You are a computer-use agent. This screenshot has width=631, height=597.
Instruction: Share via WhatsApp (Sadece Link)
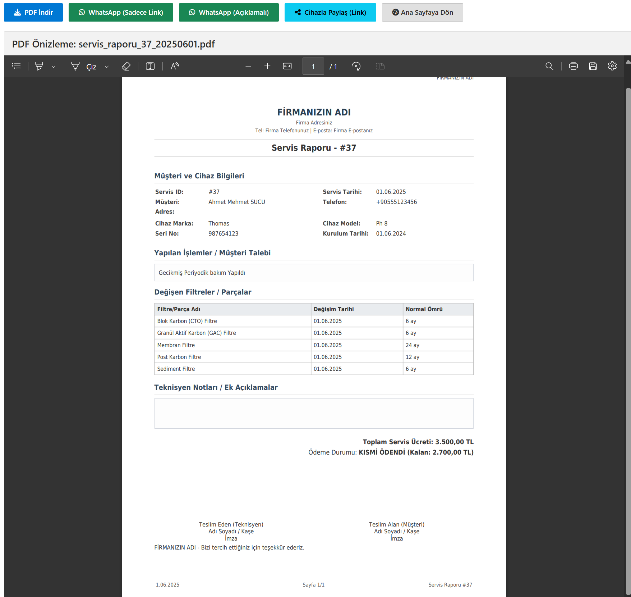[121, 13]
